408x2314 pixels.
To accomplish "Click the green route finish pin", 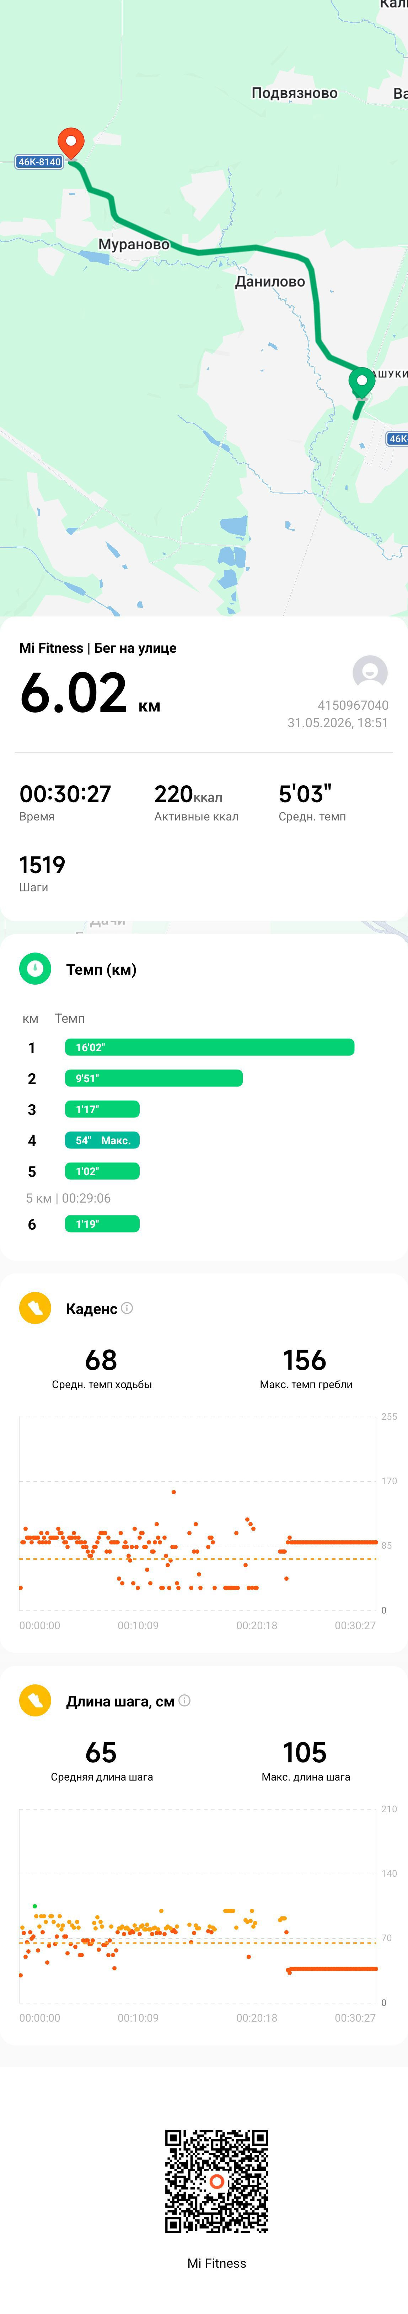I will [361, 383].
